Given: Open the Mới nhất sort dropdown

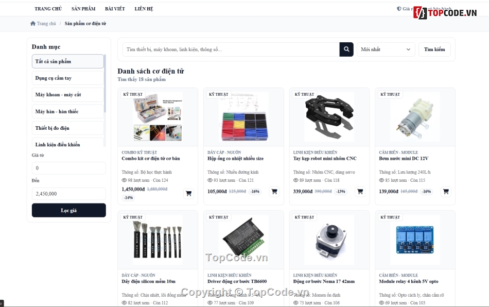Looking at the screenshot, I should pos(386,49).
